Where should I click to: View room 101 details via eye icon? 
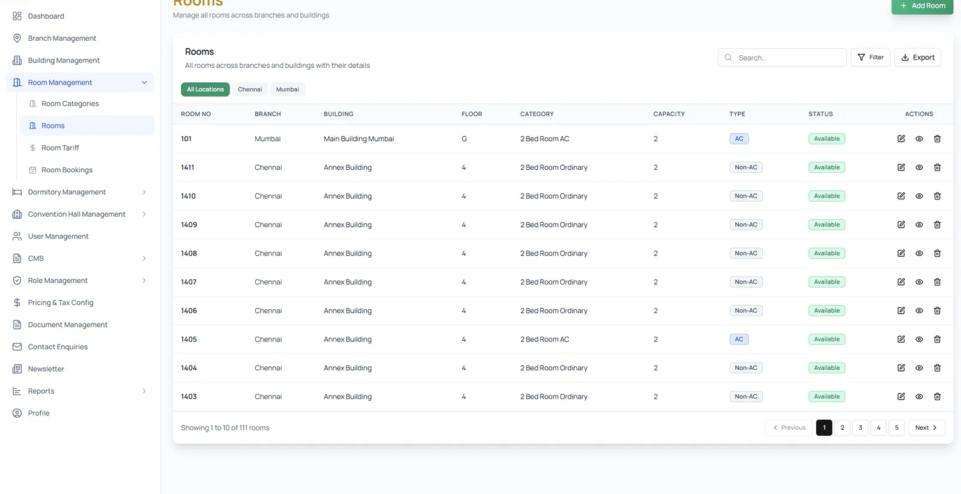(919, 139)
